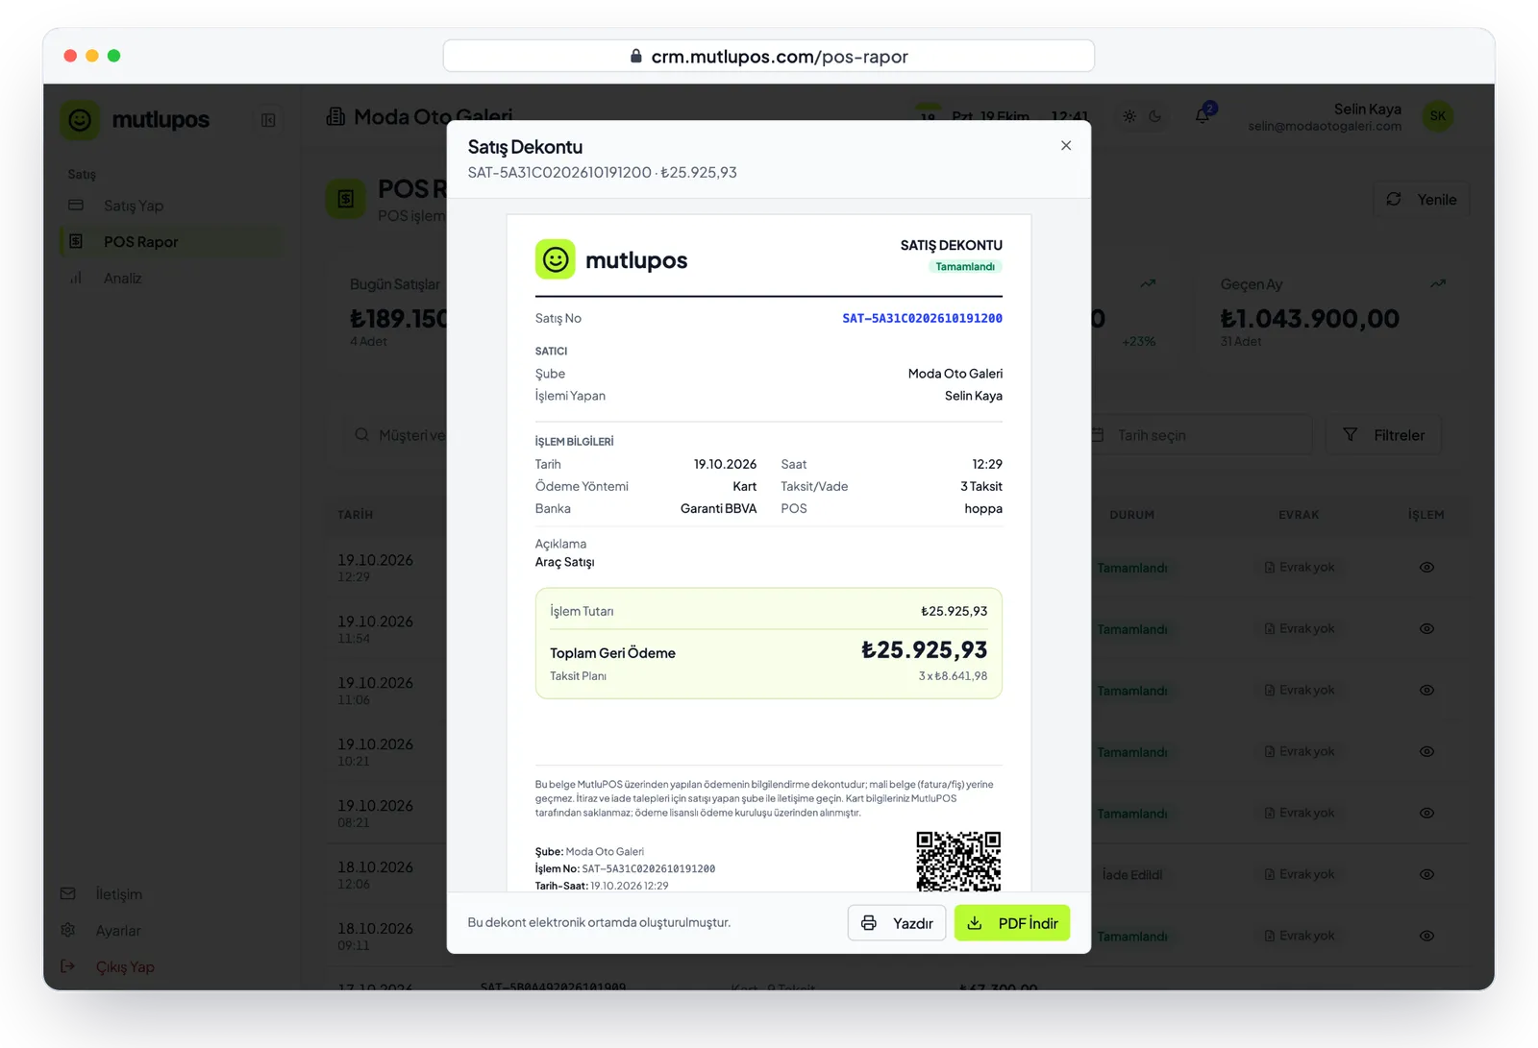Click the Geçen Ay trend arrow icon

click(x=1438, y=284)
